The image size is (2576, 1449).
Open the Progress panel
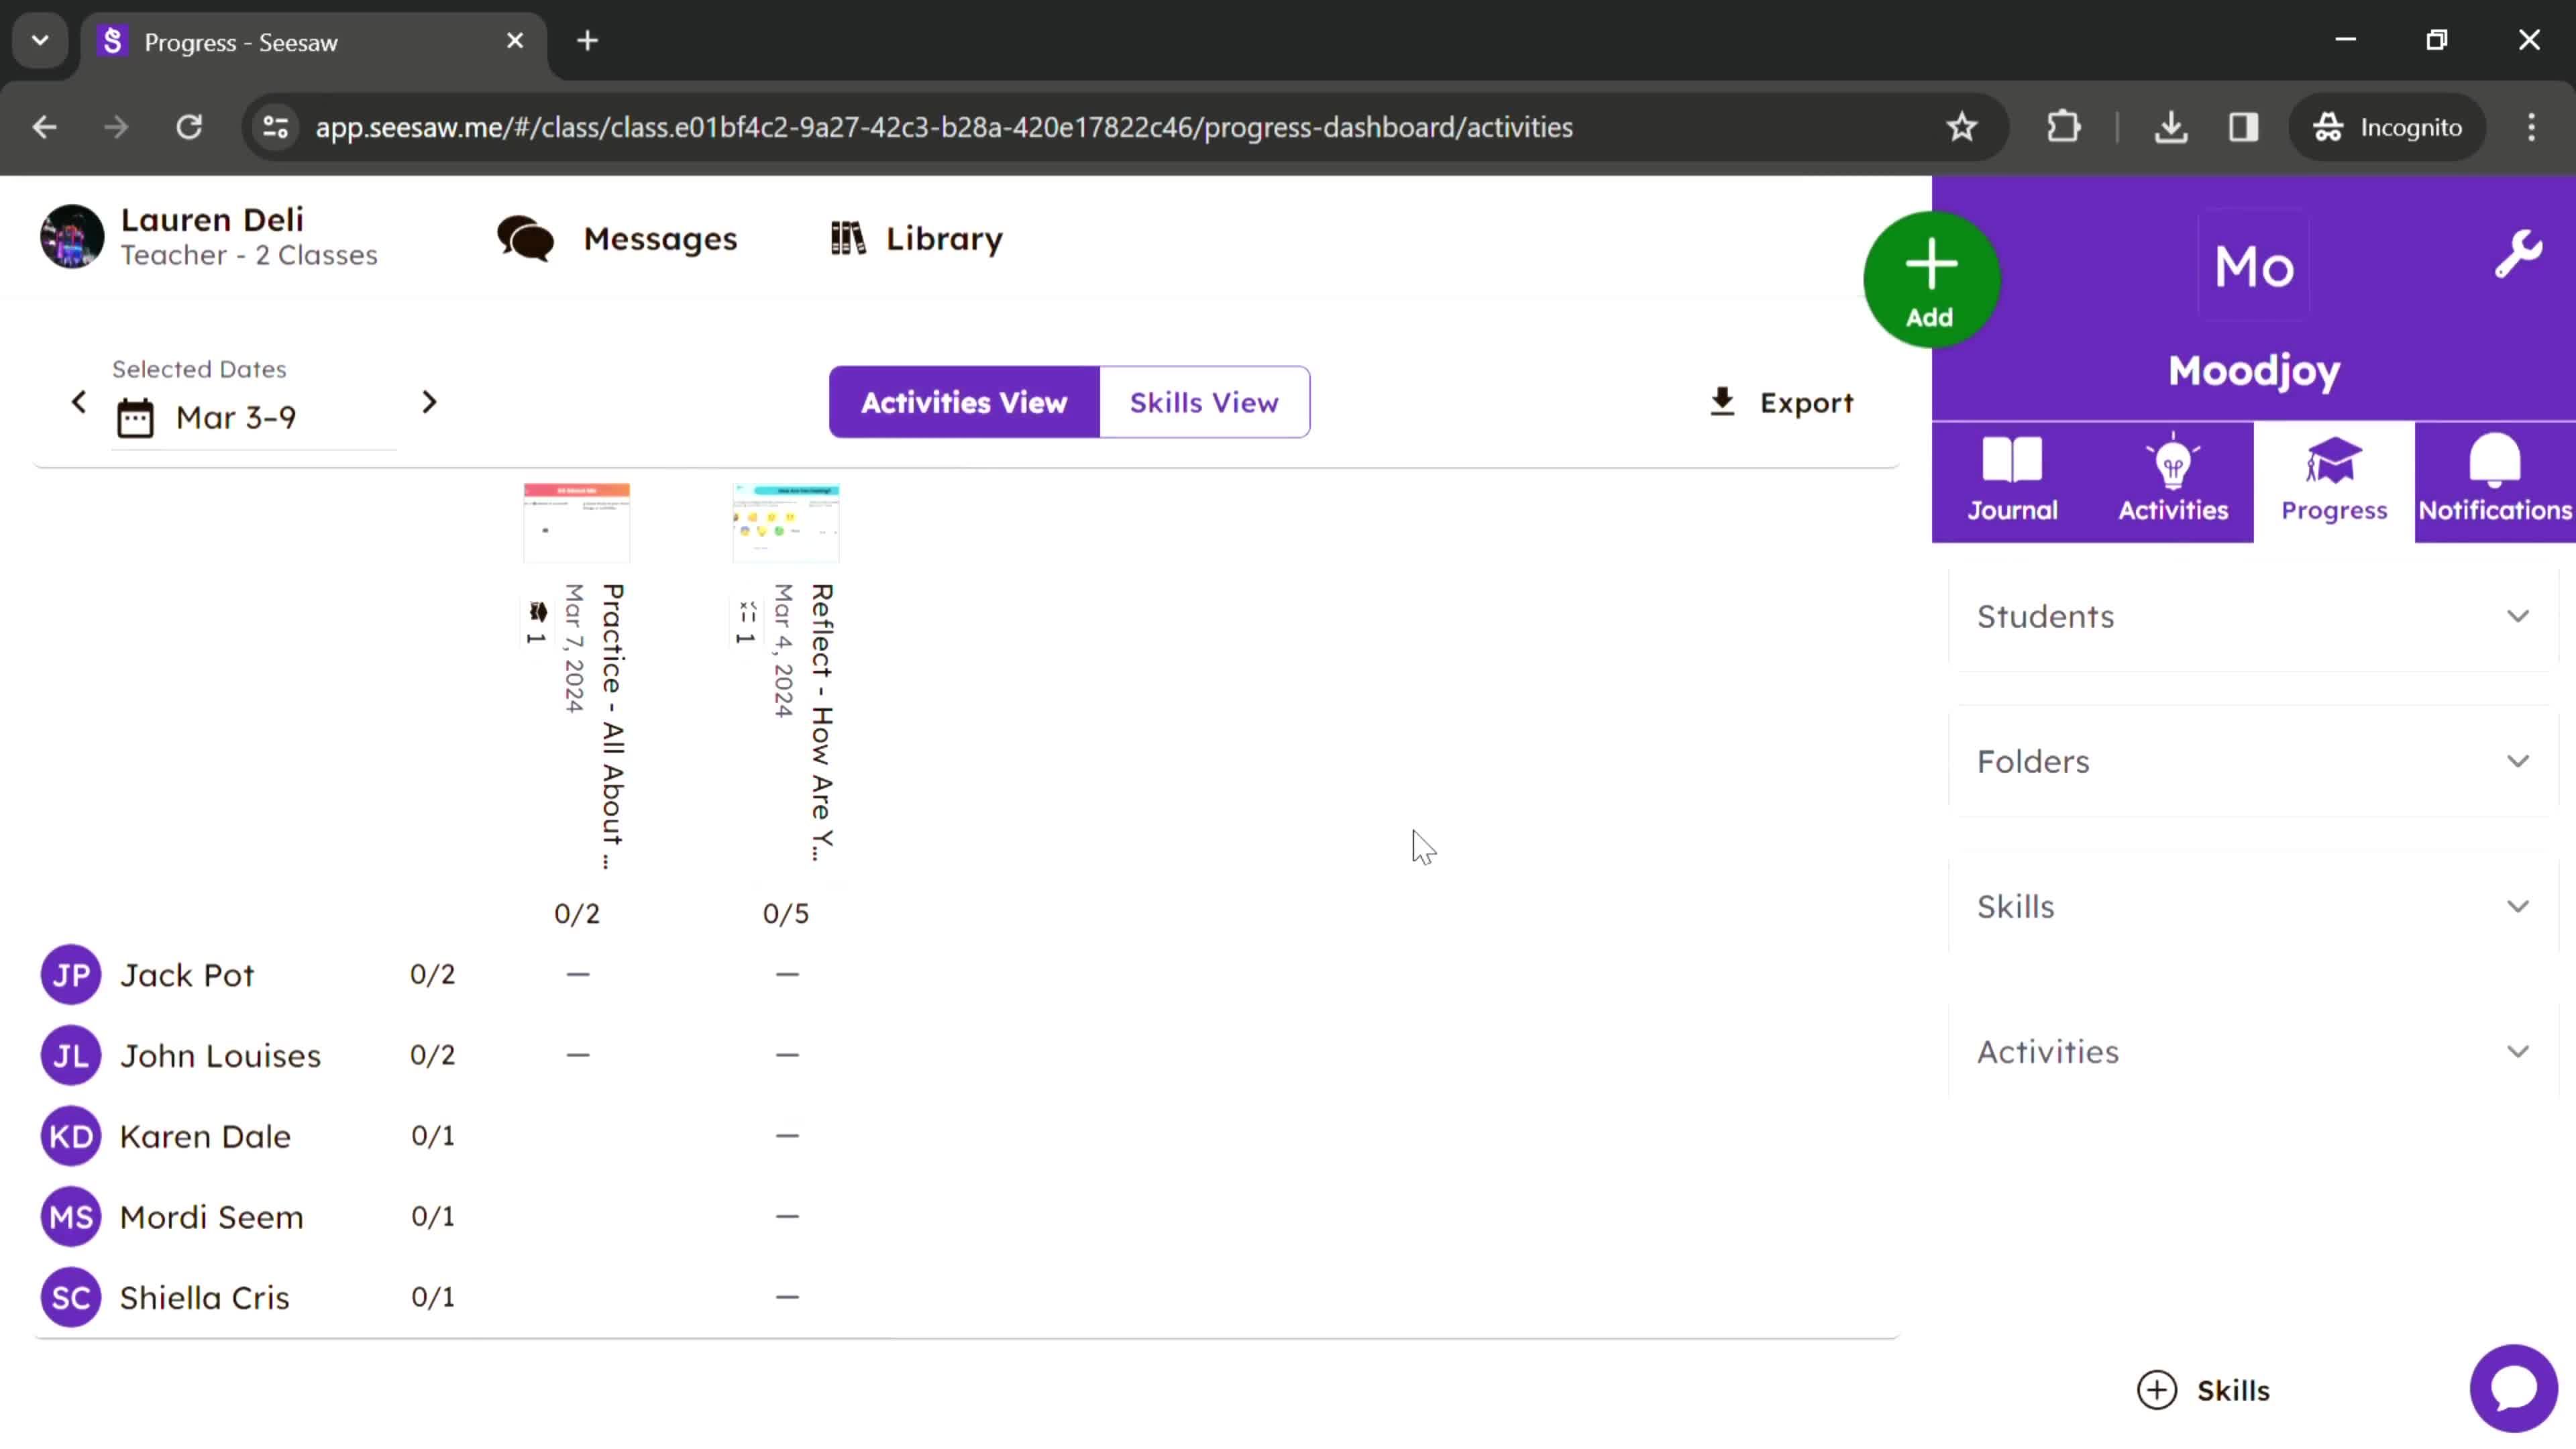2335,480
